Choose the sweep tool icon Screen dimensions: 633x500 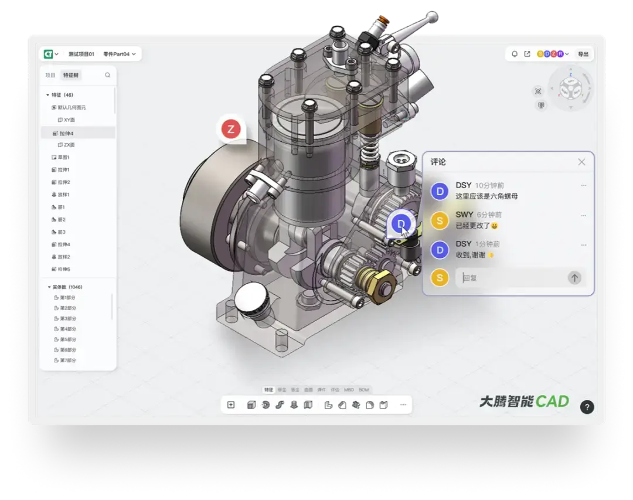(280, 405)
